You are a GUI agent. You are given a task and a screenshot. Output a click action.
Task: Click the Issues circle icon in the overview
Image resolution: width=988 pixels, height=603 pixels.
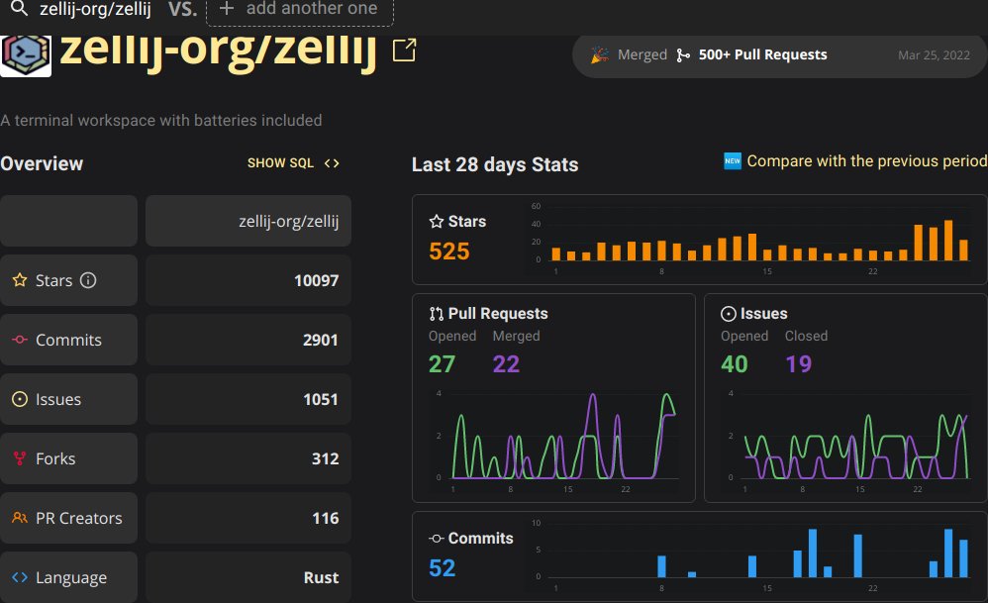20,399
